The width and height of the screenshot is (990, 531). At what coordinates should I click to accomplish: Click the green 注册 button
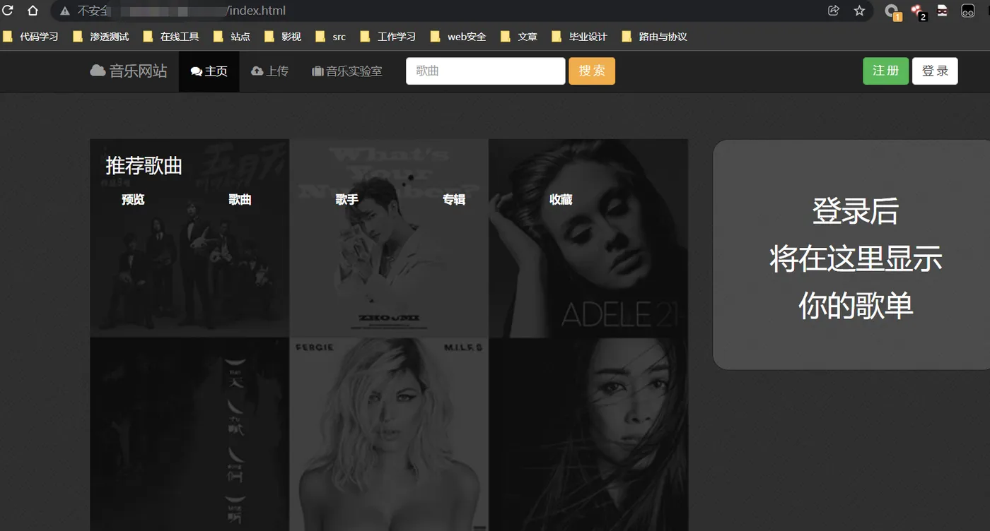885,71
